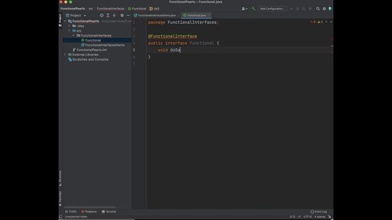Select FunctionalPearls.iml file
Screen dimensions: 392x220
(x=89, y=50)
